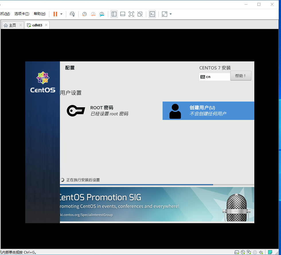281x255 pixels.
Task: Revert VM to previous snapshot
Action: click(93, 14)
